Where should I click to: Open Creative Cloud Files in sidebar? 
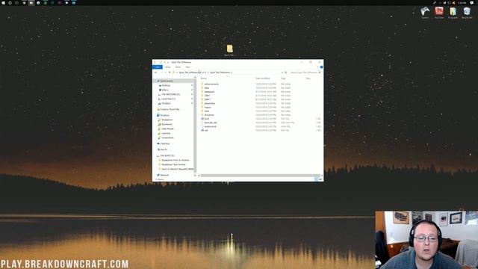pyautogui.click(x=170, y=109)
